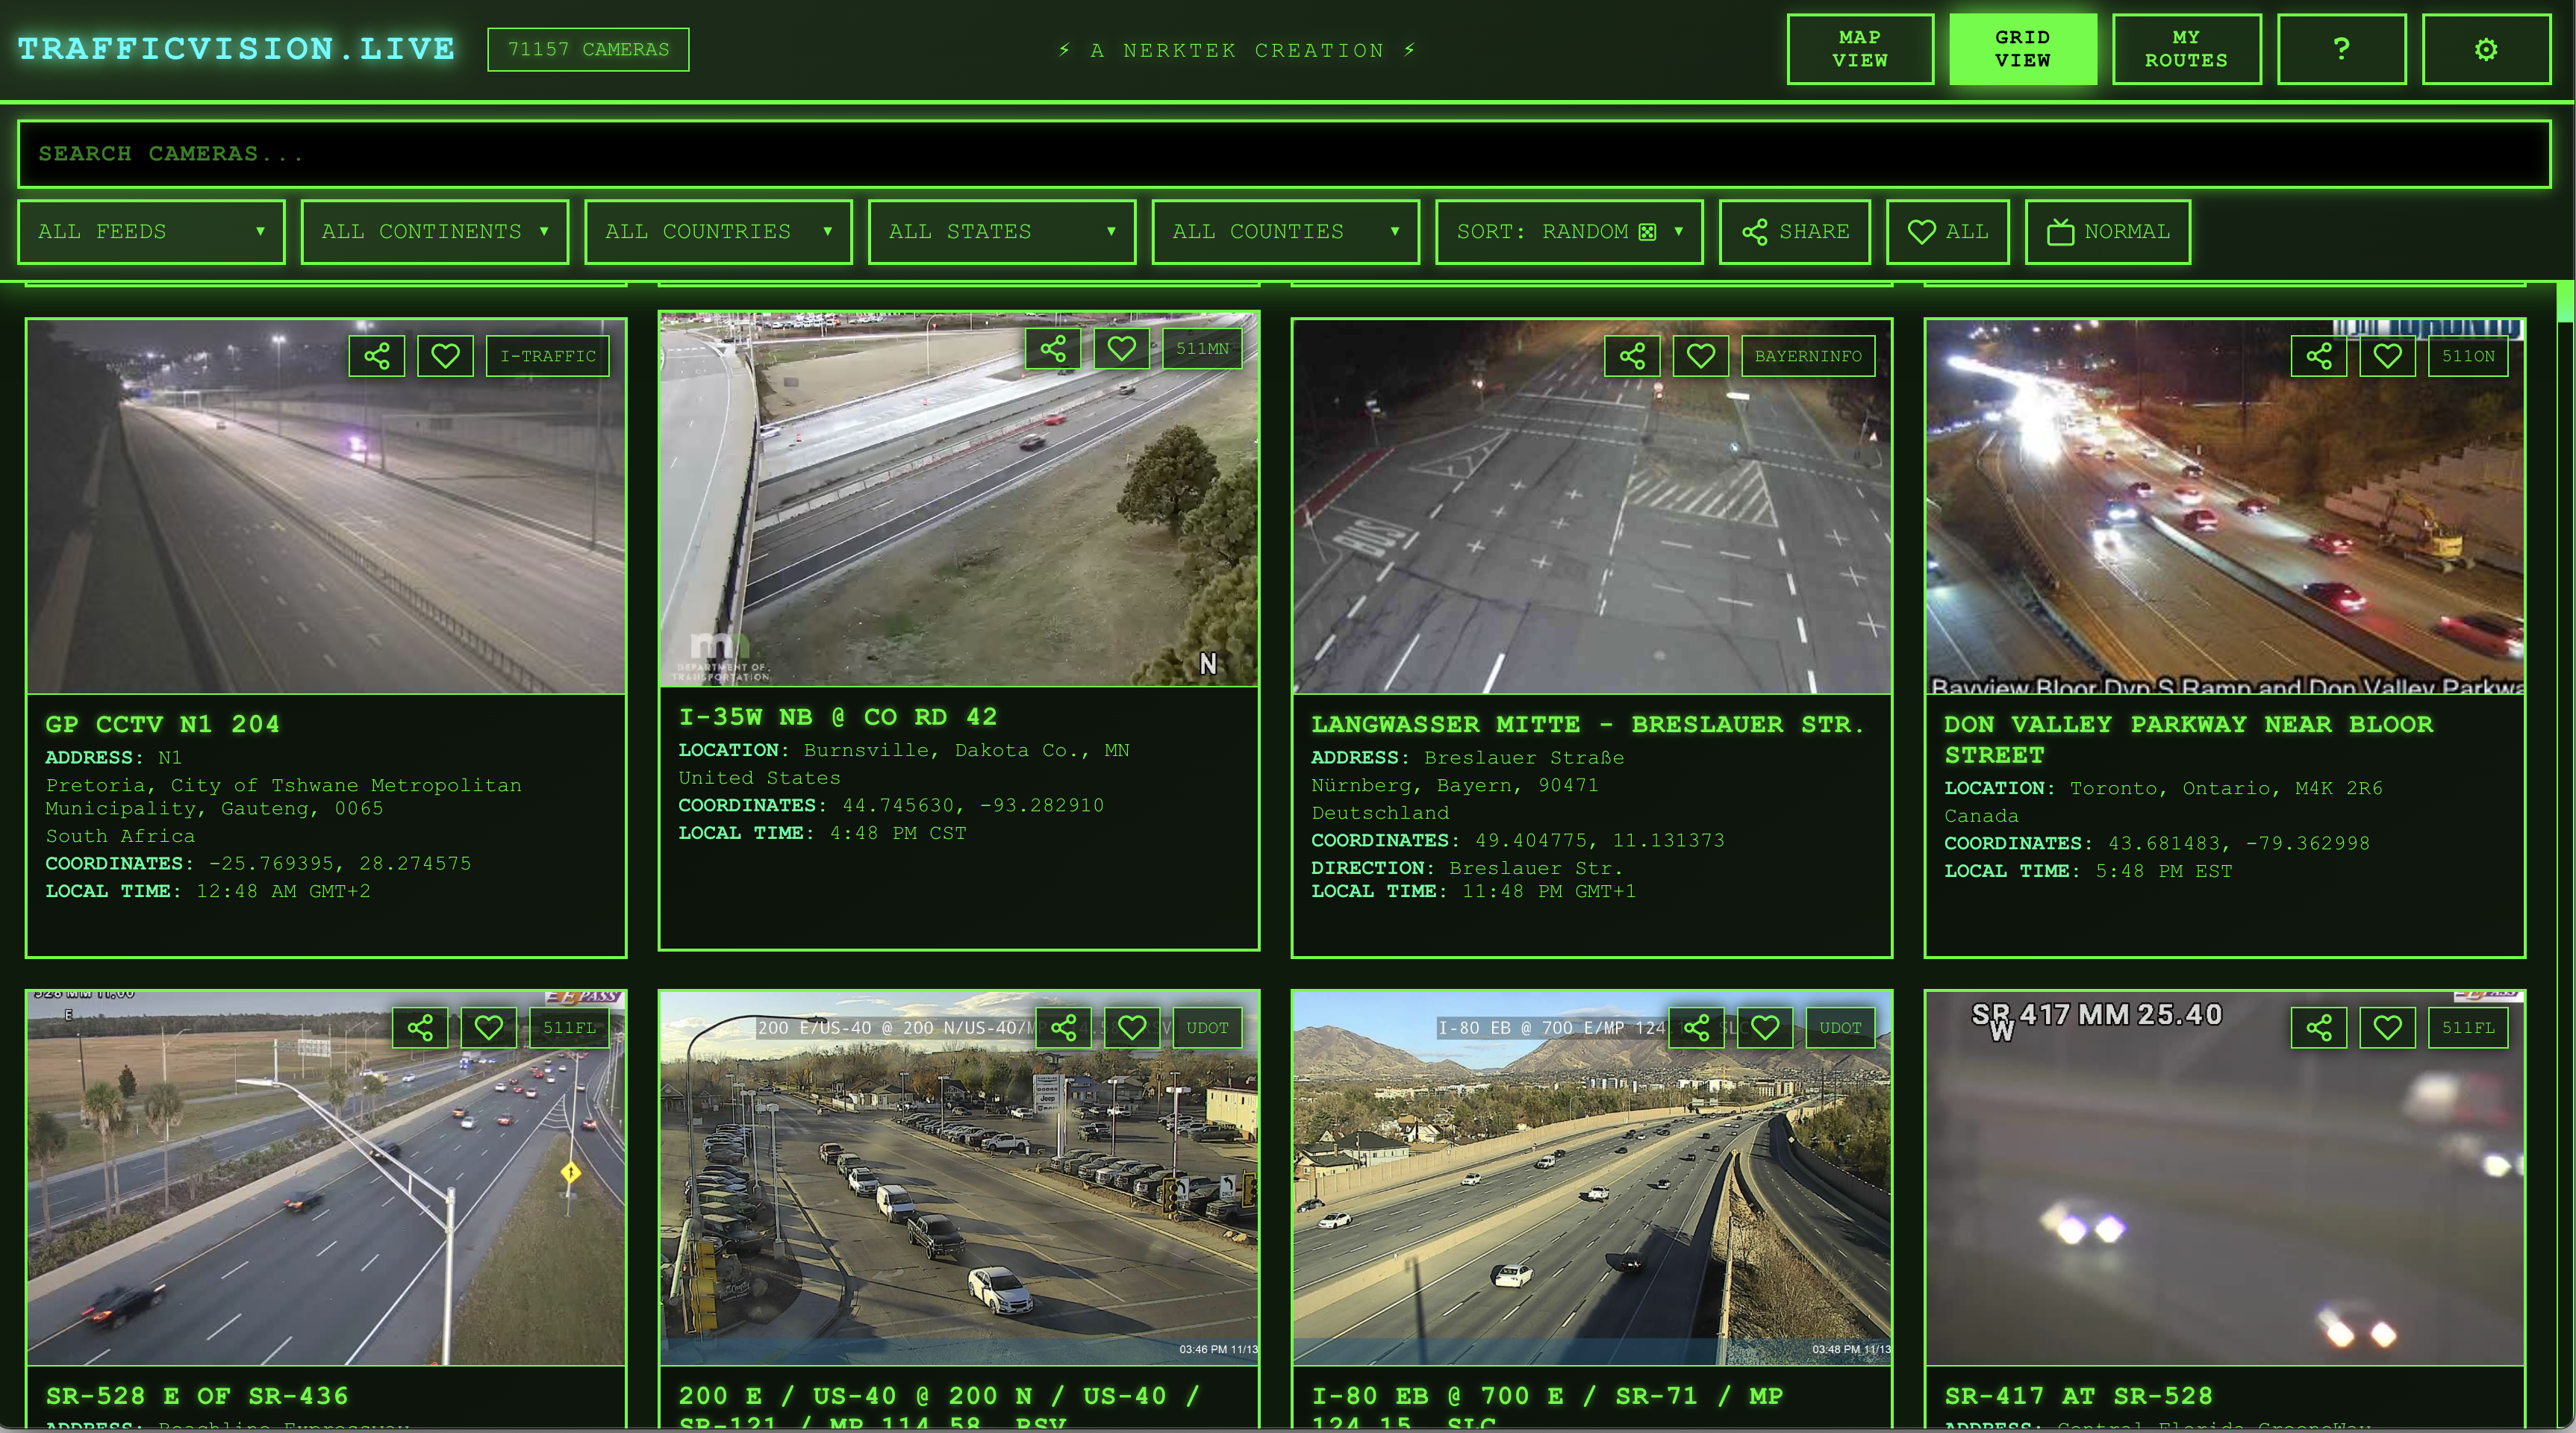Toggle the random dice icon in sort control
Image resolution: width=2576 pixels, height=1433 pixels.
pyautogui.click(x=1646, y=231)
